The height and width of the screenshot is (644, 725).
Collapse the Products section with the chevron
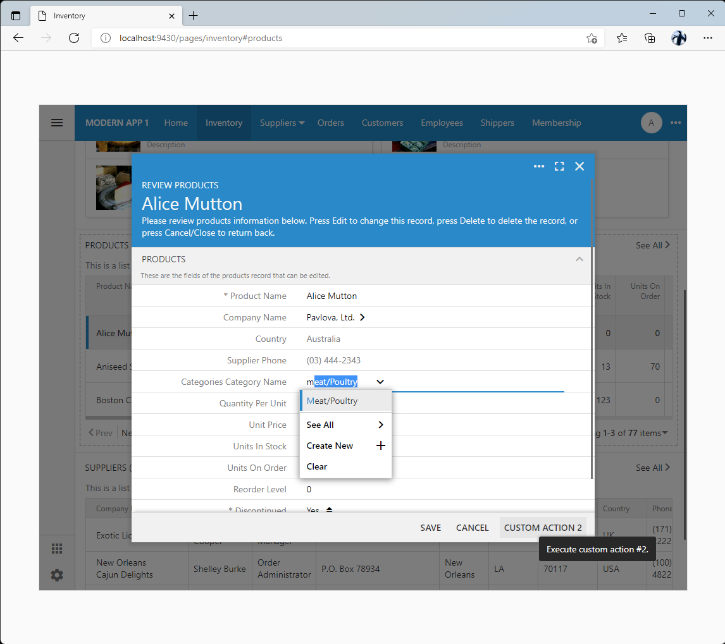(579, 259)
